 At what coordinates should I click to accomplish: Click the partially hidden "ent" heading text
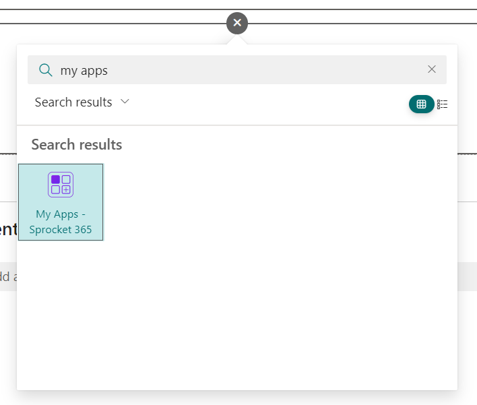coord(7,229)
